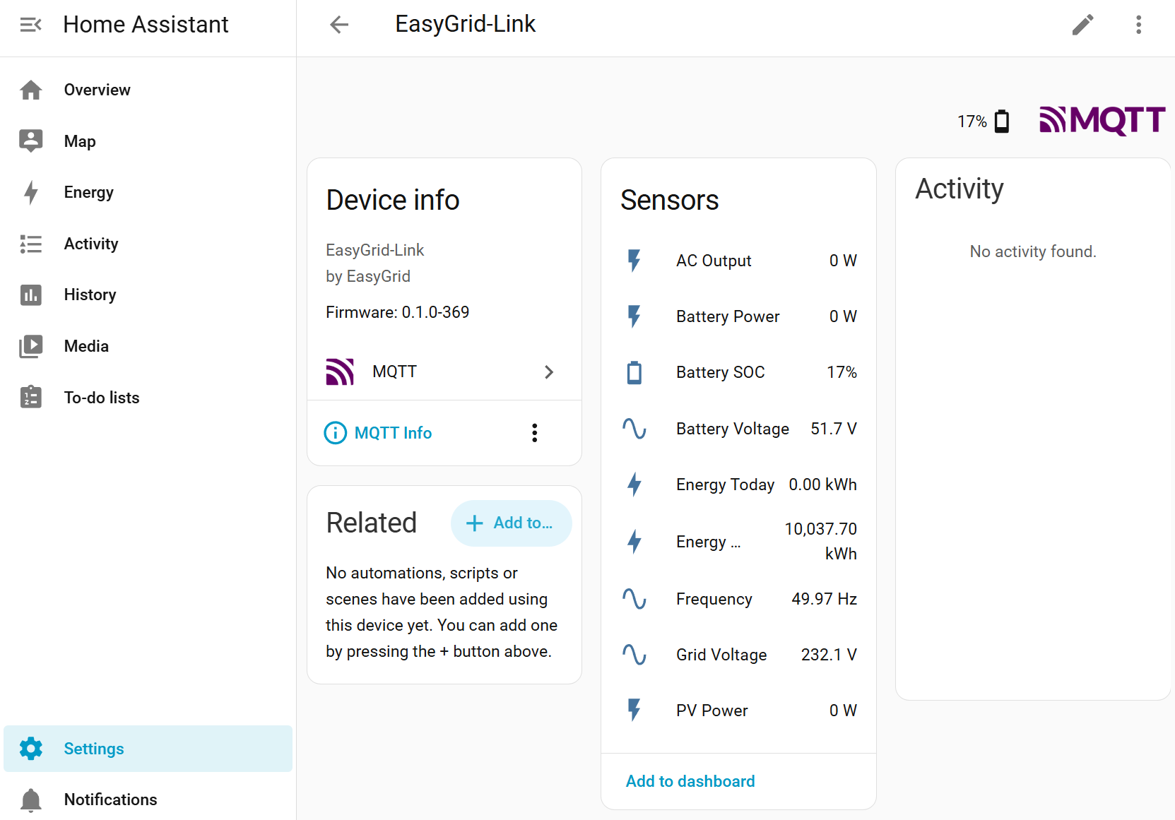The height and width of the screenshot is (820, 1175).
Task: Open the Battery Power sensor entry
Action: tap(738, 316)
